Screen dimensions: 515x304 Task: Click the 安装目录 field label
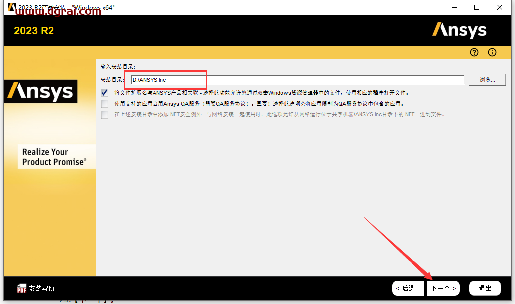112,80
